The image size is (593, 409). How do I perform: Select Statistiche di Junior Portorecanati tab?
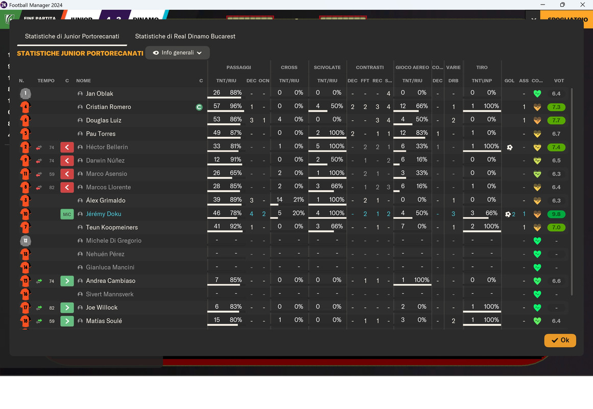coord(72,36)
